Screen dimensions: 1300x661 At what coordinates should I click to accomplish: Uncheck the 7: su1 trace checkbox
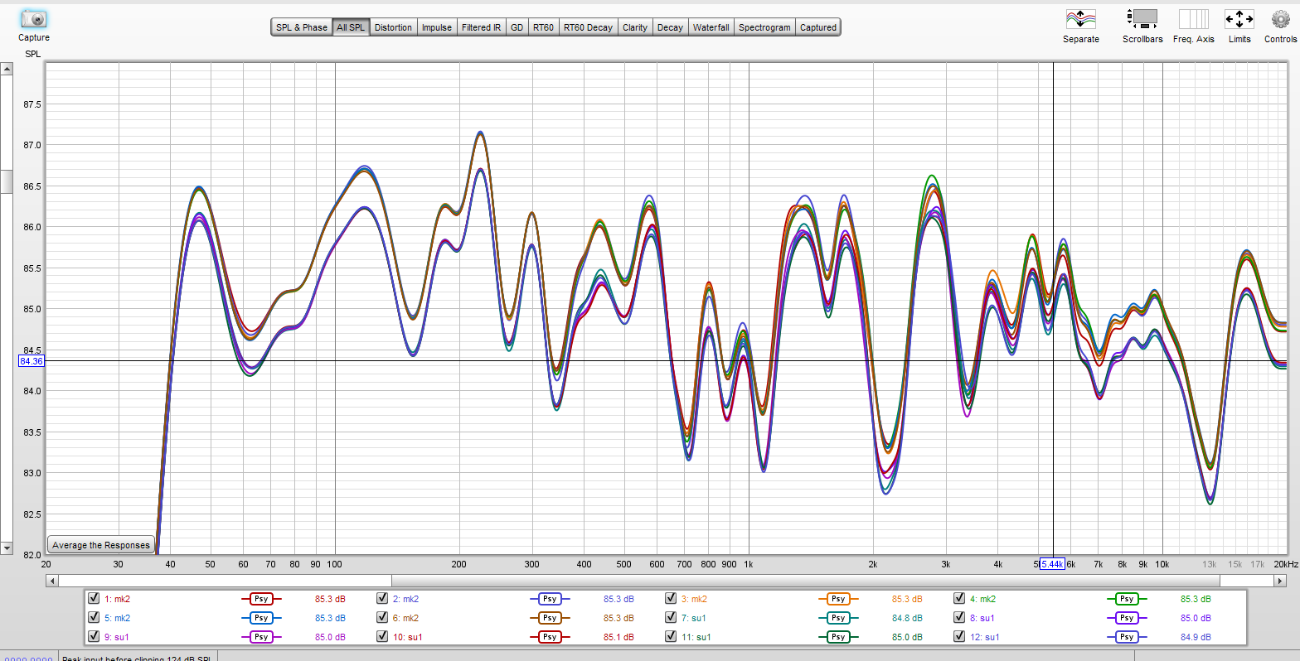(672, 618)
